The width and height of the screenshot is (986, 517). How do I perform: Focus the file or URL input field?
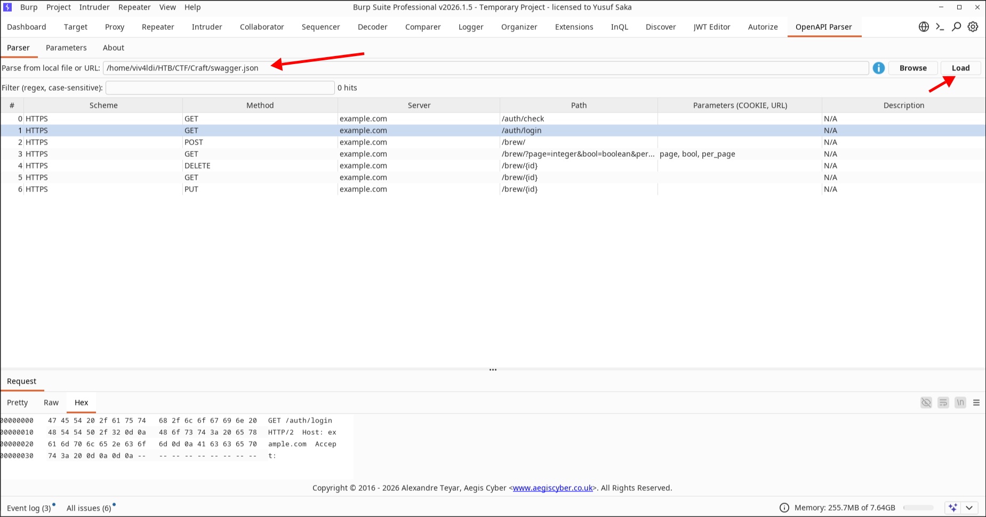[x=486, y=68]
